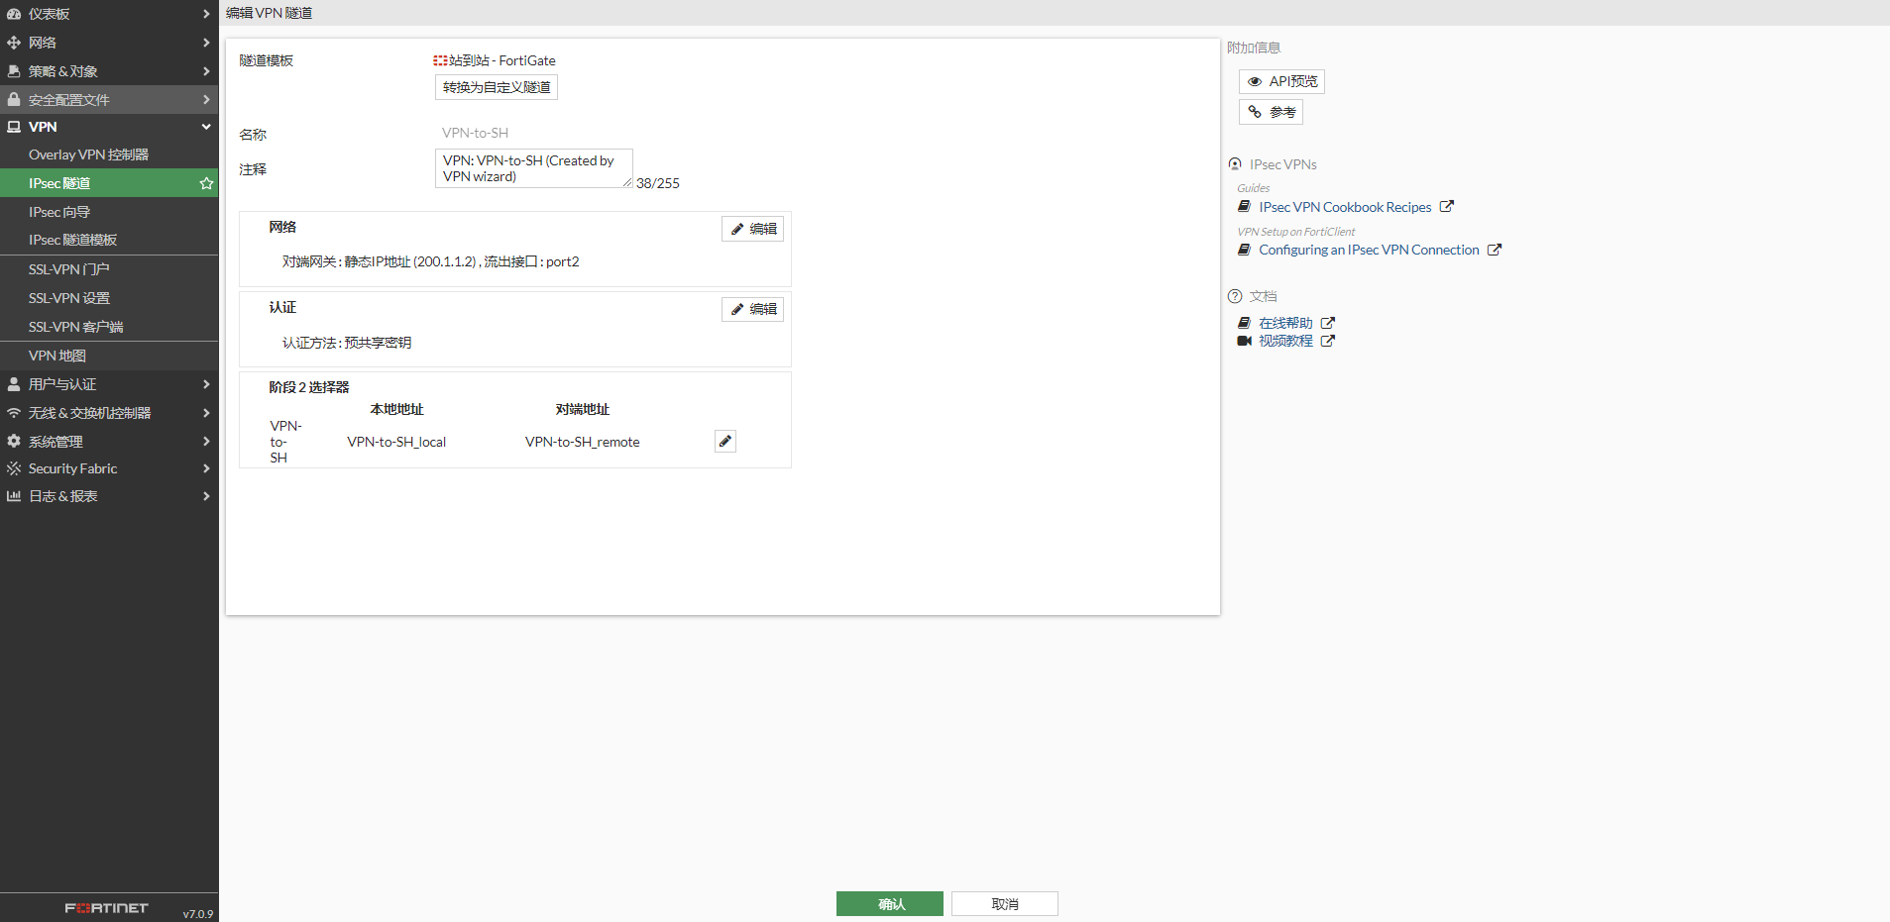Click 转换为自定义隧道 button

[497, 87]
